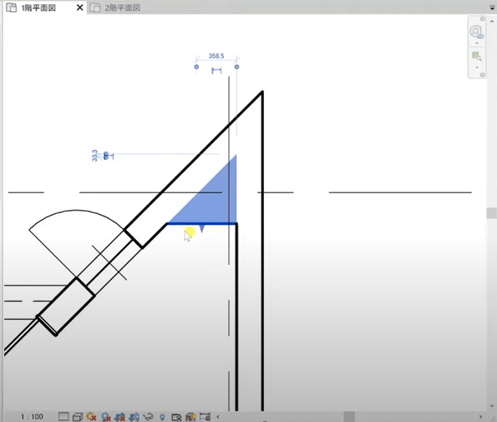Toggle Shadows in view control bar
497x422 pixels.
(106, 416)
